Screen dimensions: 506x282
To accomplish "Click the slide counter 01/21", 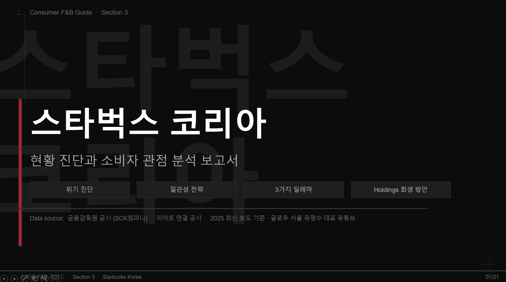I will pyautogui.click(x=492, y=277).
